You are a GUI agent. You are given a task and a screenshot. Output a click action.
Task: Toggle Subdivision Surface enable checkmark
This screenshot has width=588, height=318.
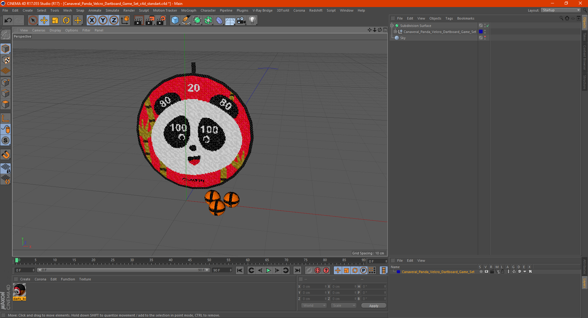click(488, 26)
